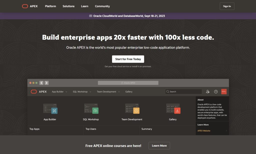This screenshot has height=154, width=256.
Task: Click the calendar icon in the purple banner
Action: click(x=90, y=16)
